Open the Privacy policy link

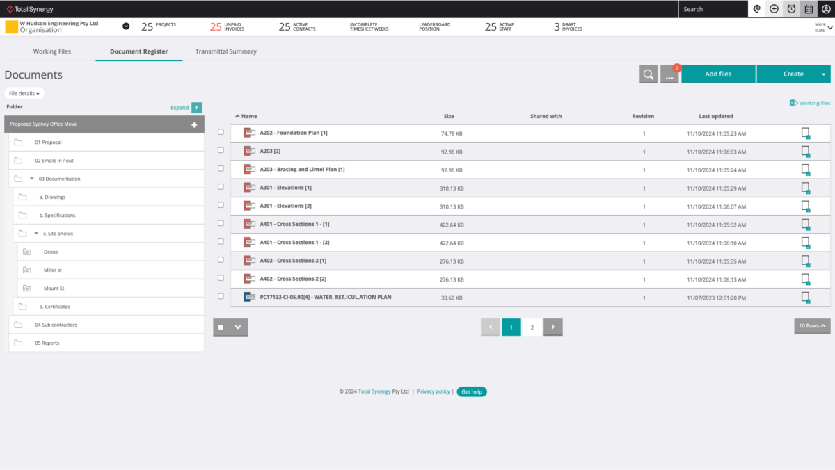(x=433, y=391)
